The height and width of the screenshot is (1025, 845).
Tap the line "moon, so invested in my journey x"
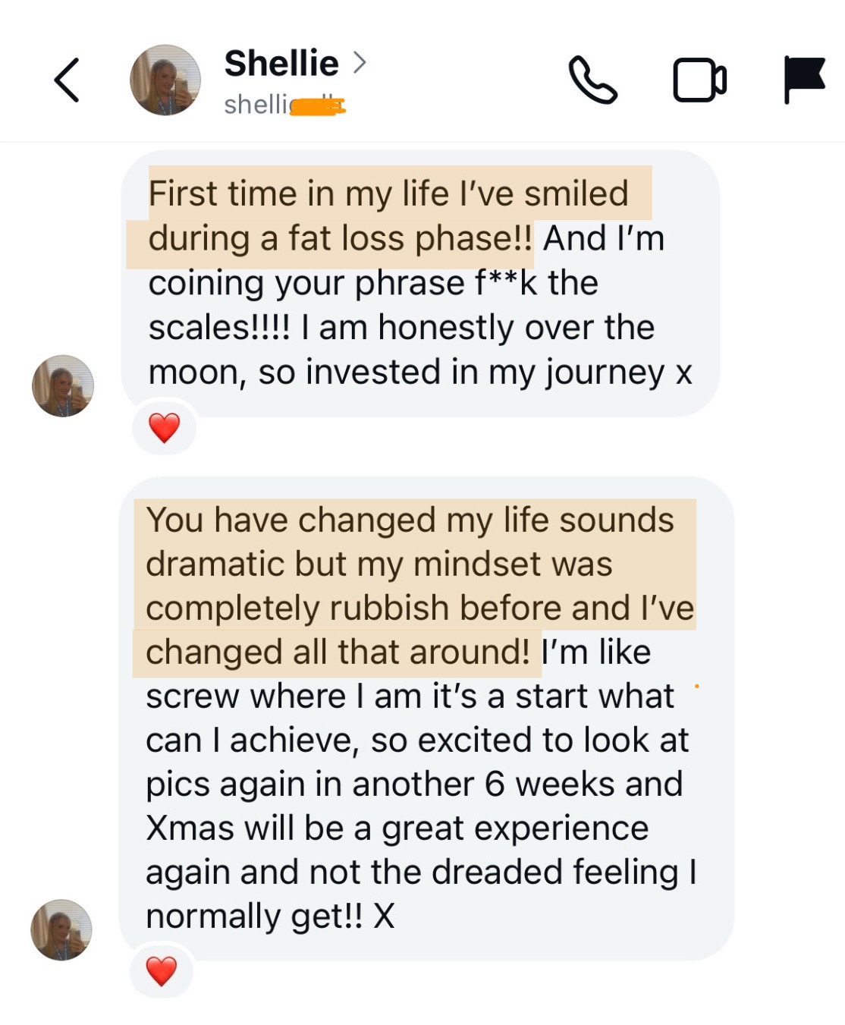419,373
